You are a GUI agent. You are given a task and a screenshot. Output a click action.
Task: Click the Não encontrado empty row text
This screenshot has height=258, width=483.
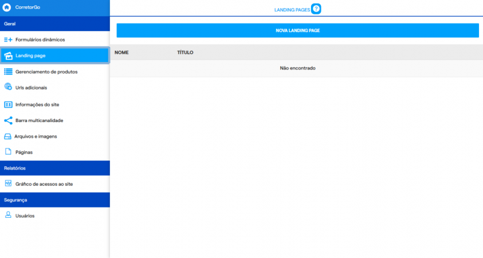tap(297, 68)
